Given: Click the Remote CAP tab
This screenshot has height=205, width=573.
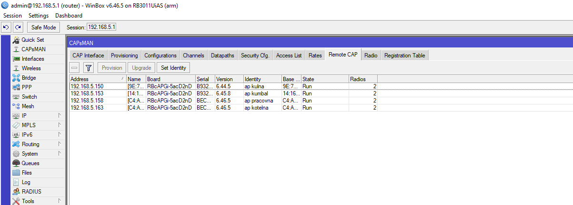Looking at the screenshot, I should click(343, 55).
